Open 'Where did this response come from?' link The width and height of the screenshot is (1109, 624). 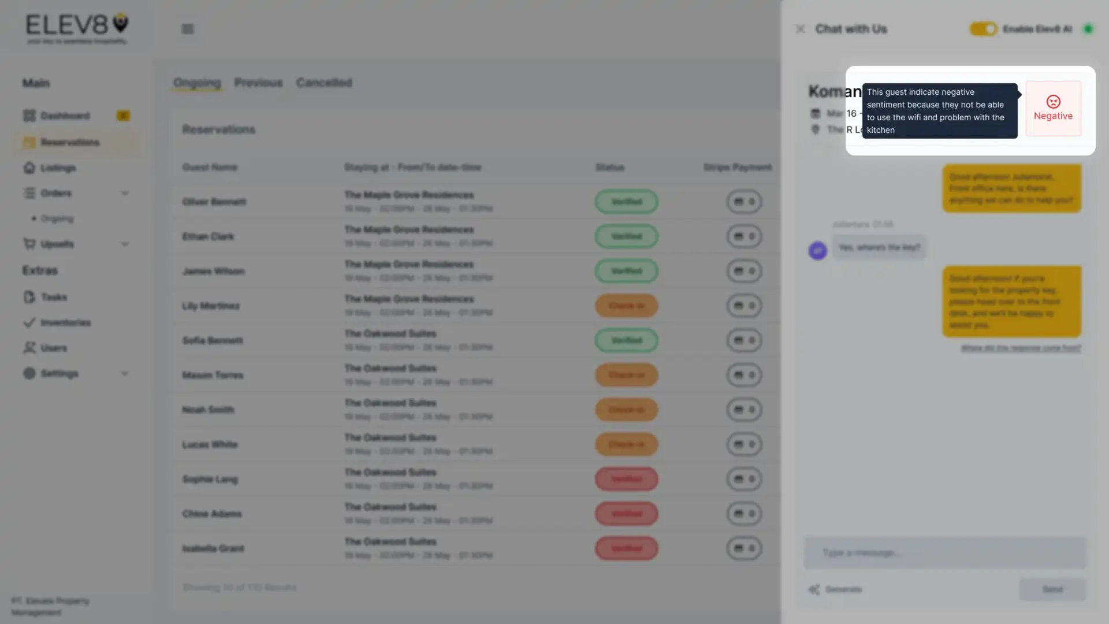pos(1020,347)
